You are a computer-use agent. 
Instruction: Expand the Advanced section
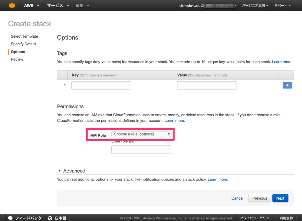click(x=73, y=171)
